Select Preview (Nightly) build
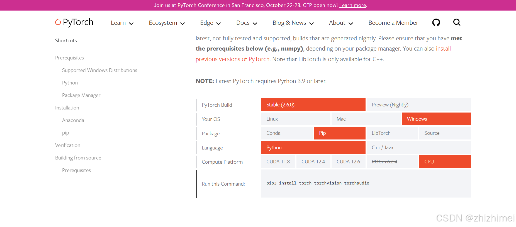516x227 pixels. pos(418,104)
